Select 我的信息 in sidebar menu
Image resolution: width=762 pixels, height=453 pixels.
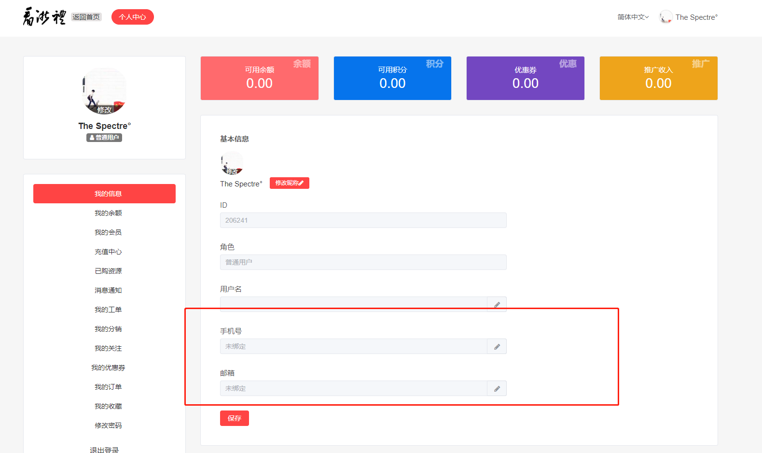[104, 194]
